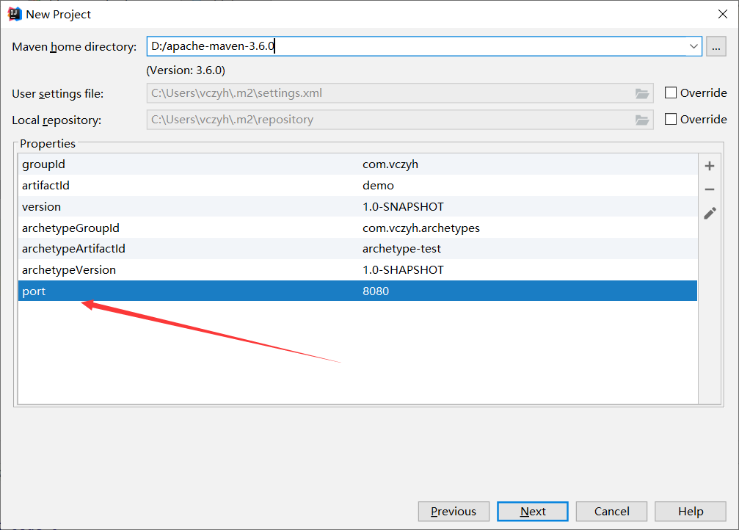Viewport: 739px width, 530px height.
Task: Enable Override for local repository
Action: [x=670, y=119]
